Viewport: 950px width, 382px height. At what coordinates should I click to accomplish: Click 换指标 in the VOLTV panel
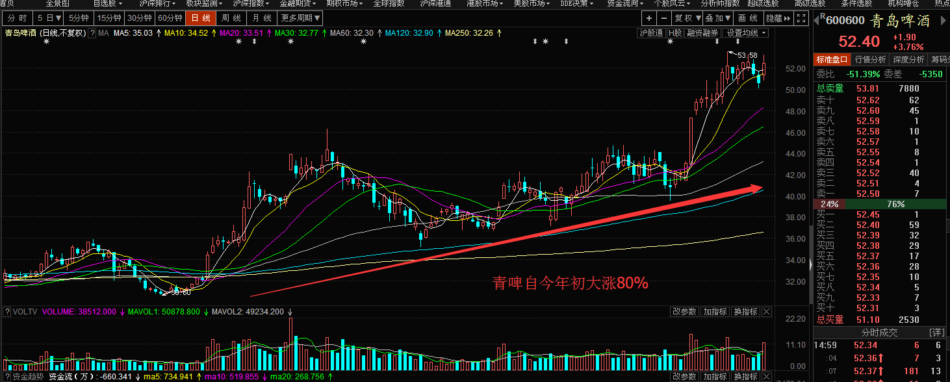pyautogui.click(x=745, y=312)
